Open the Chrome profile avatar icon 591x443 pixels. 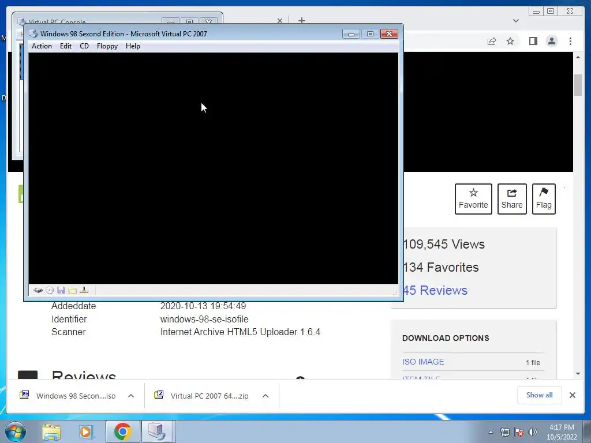point(552,41)
